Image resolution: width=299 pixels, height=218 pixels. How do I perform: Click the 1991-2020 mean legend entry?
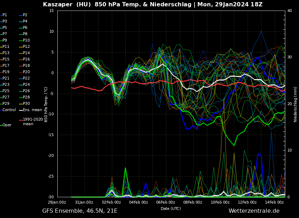tap(33, 122)
